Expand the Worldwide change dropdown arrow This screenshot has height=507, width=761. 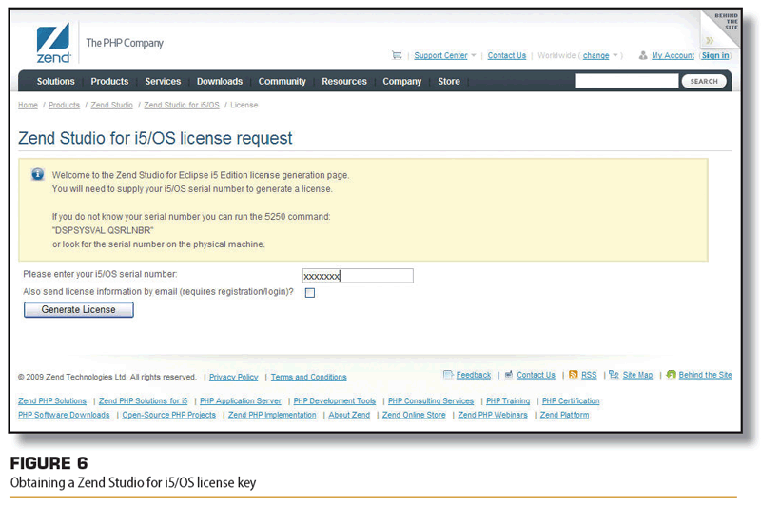coord(615,55)
